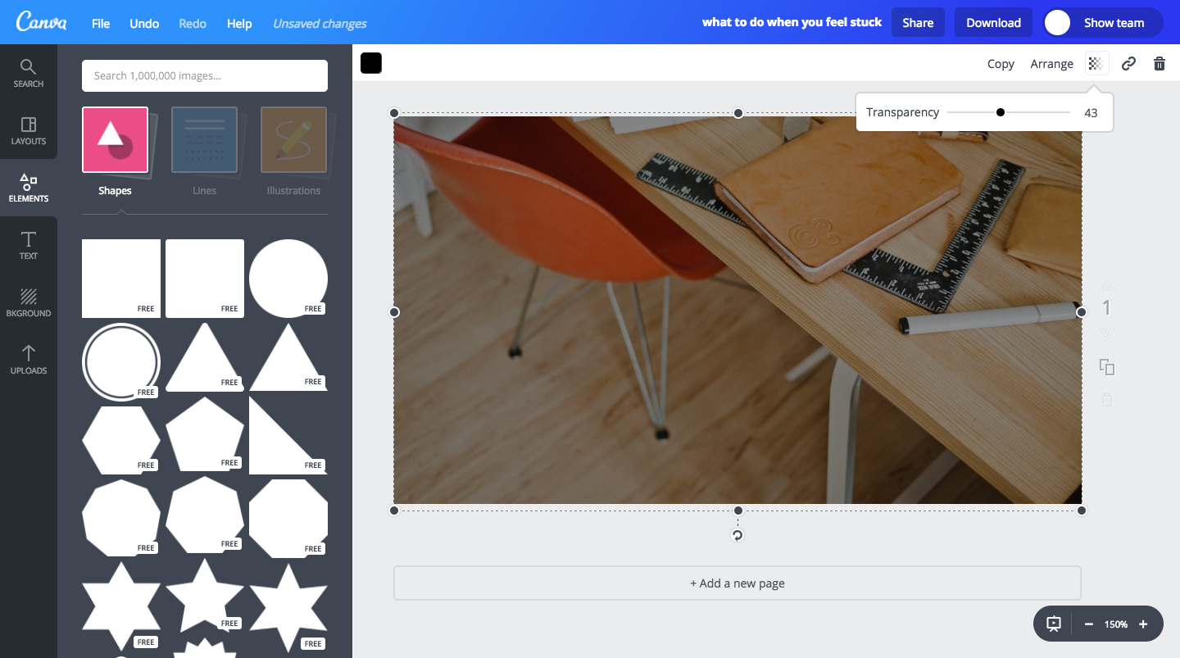Open the Uploads sidebar panel
Viewport: 1180px width, 658px height.
click(29, 360)
